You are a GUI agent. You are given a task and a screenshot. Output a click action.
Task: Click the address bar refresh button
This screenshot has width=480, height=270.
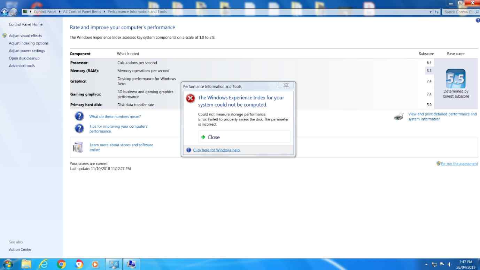click(437, 12)
